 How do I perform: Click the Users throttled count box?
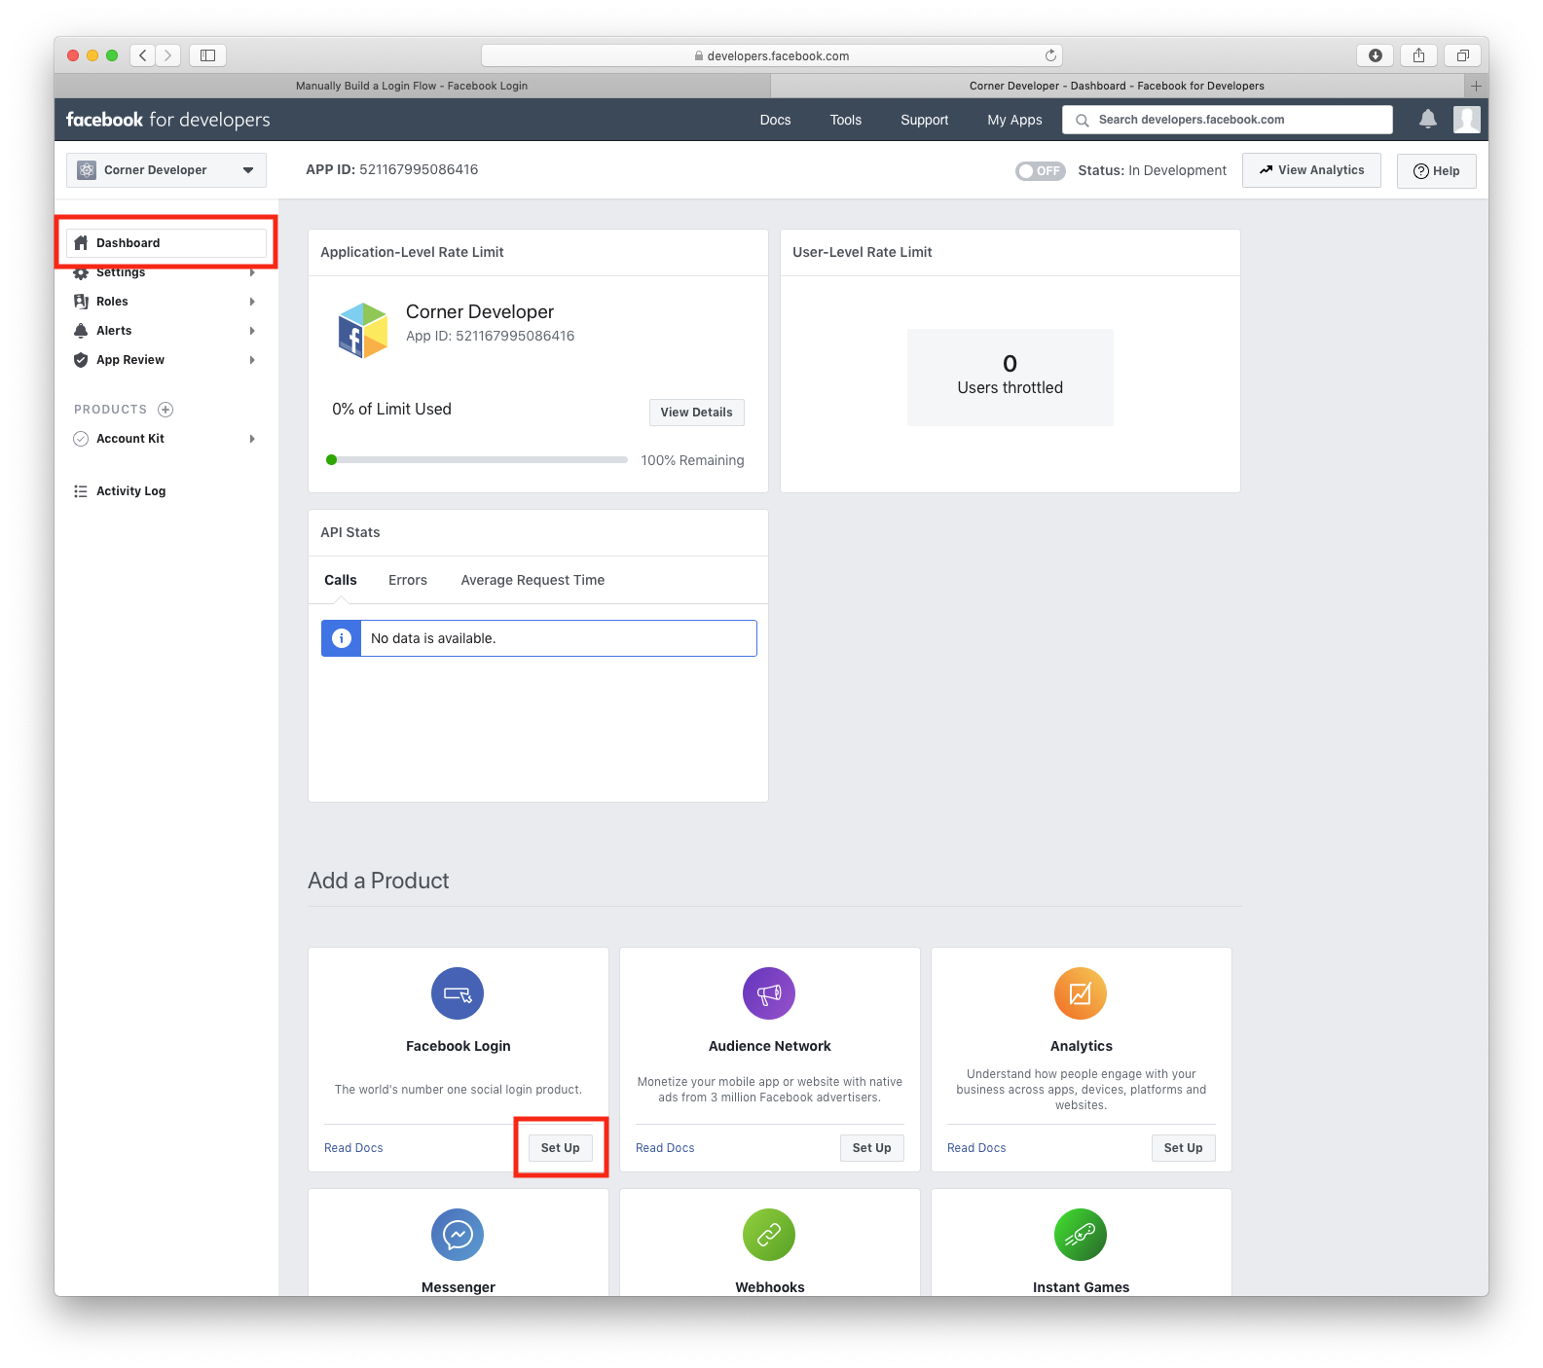(1010, 378)
